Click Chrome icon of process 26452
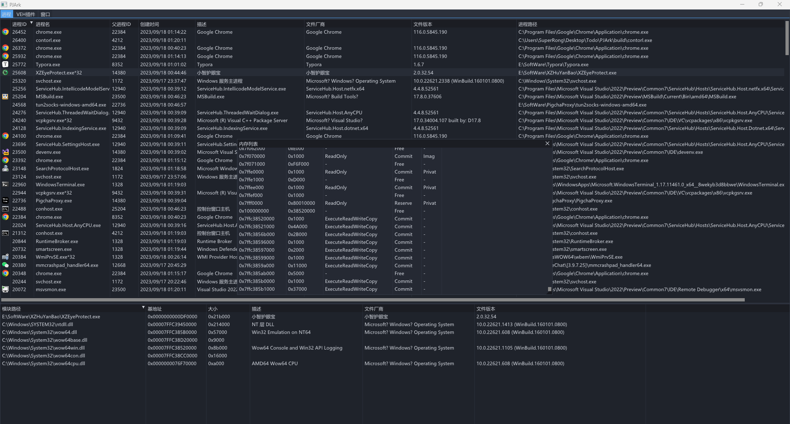 point(5,32)
